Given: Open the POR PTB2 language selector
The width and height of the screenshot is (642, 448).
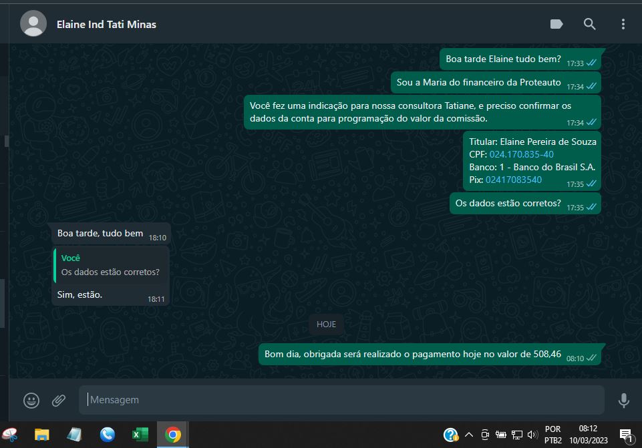Looking at the screenshot, I should [x=552, y=435].
